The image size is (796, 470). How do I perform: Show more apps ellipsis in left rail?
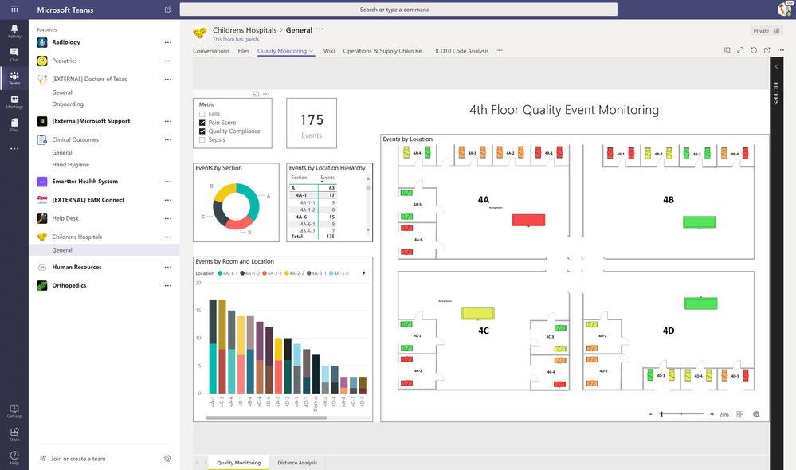click(14, 149)
